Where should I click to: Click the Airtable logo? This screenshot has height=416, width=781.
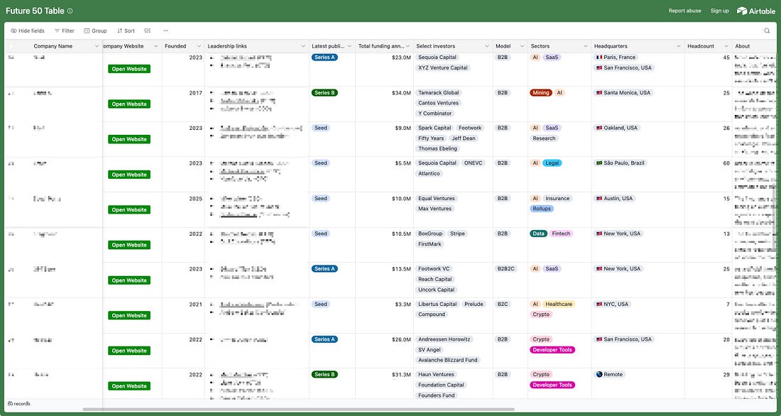756,11
